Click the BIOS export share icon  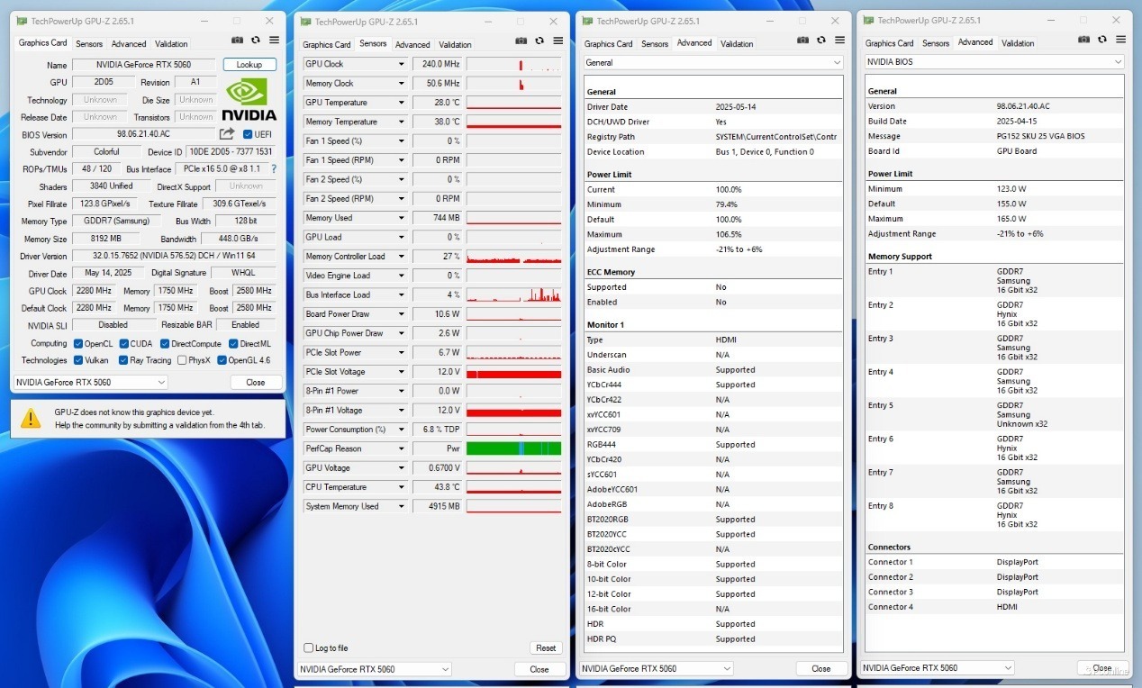pos(227,134)
